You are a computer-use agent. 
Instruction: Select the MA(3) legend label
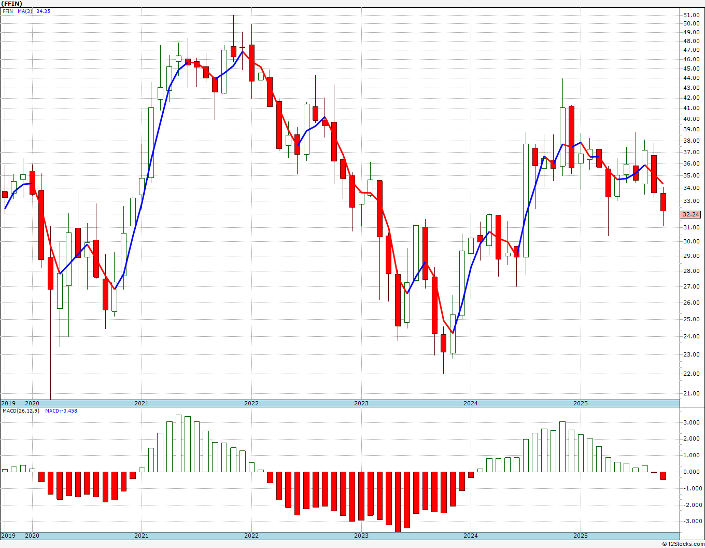(x=25, y=11)
